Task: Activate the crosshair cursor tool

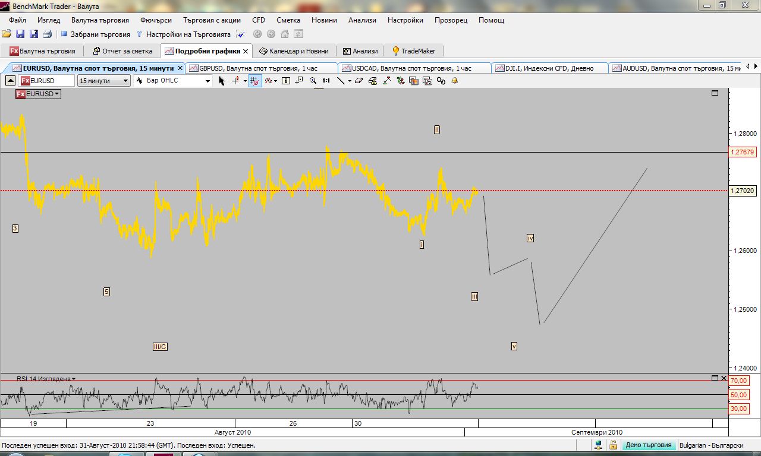Action: 236,81
